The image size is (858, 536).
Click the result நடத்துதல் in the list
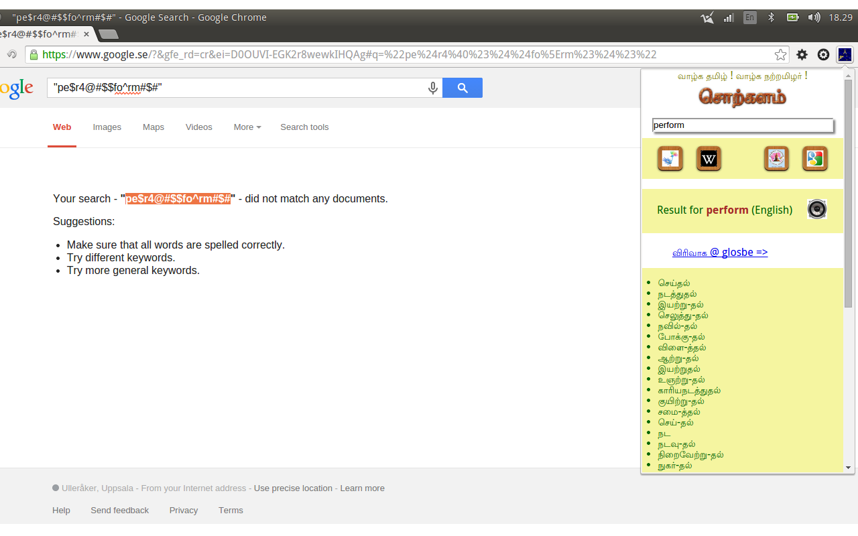click(677, 294)
